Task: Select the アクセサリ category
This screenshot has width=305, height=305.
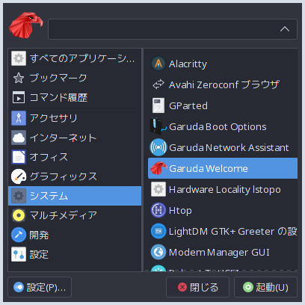Action: (x=75, y=118)
